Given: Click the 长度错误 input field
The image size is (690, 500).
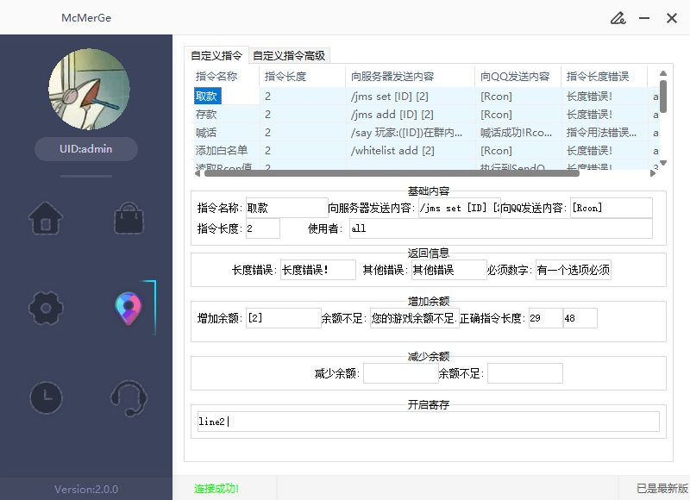Looking at the screenshot, I should click(x=317, y=270).
